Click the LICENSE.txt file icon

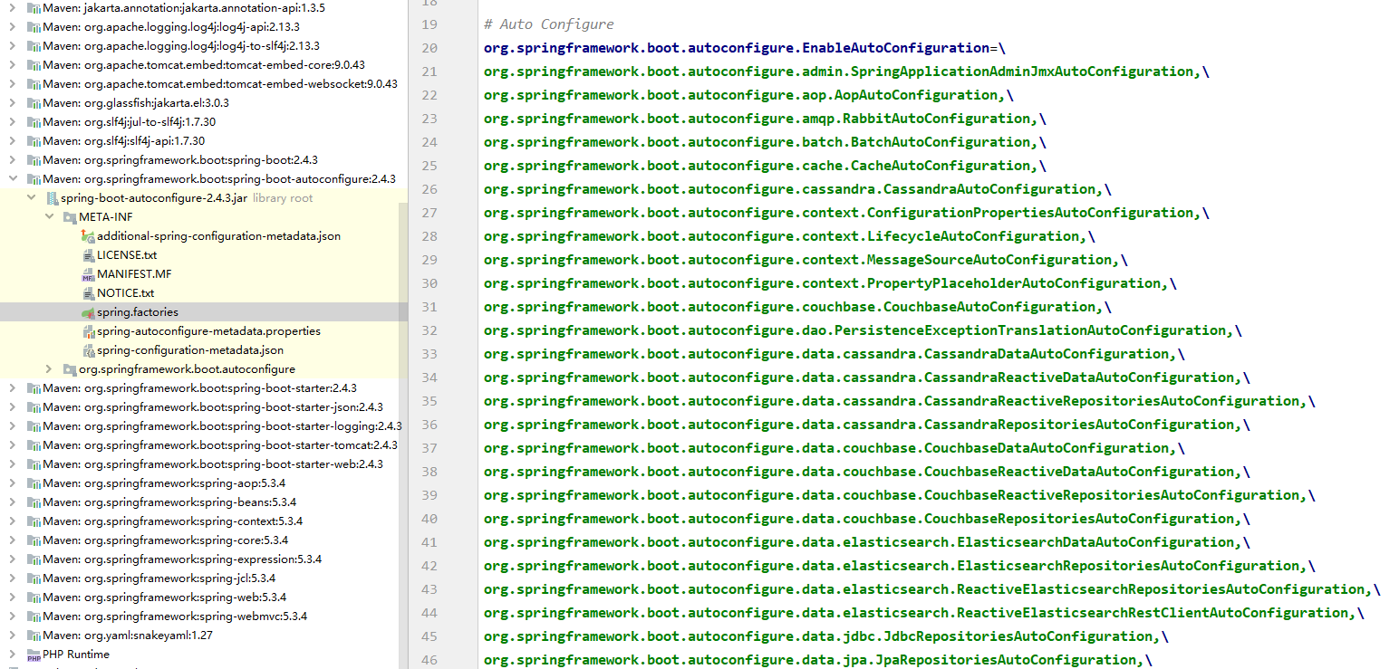pos(88,255)
